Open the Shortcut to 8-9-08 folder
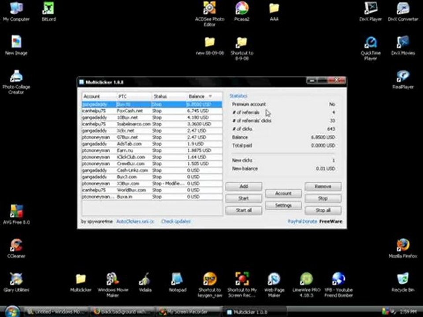The image size is (423, 317). pos(242,48)
